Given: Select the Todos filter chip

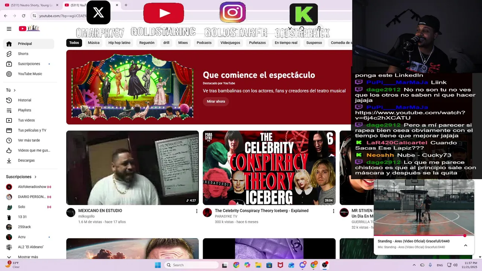Looking at the screenshot, I should (x=74, y=43).
